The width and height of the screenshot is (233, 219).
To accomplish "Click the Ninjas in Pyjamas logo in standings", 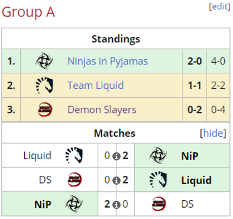I will coord(44,61).
